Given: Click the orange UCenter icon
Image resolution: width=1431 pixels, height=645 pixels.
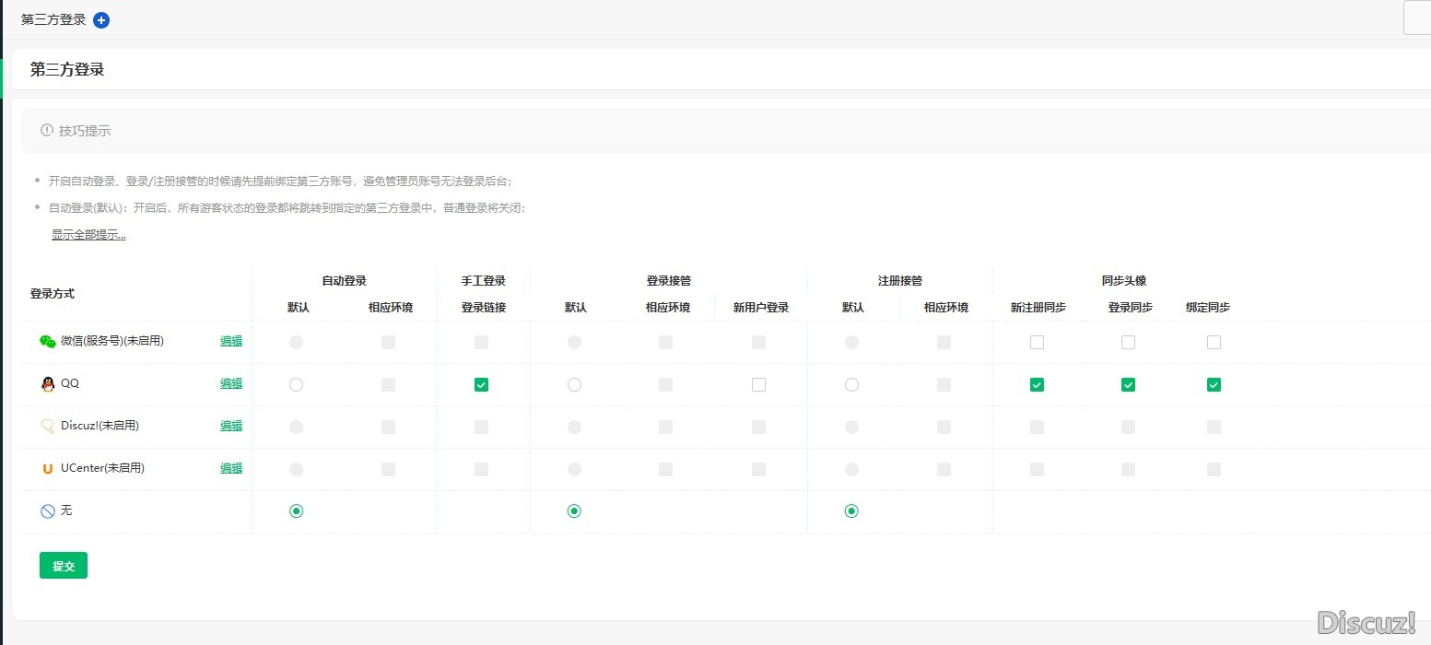Looking at the screenshot, I should pyautogui.click(x=48, y=468).
